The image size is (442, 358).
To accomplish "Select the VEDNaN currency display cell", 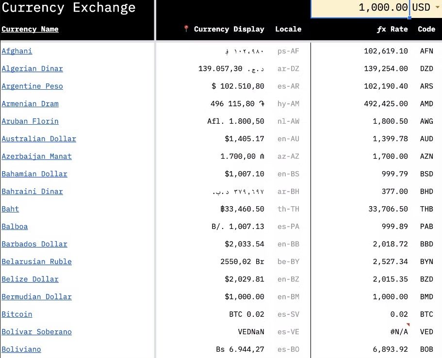I will 251,331.
